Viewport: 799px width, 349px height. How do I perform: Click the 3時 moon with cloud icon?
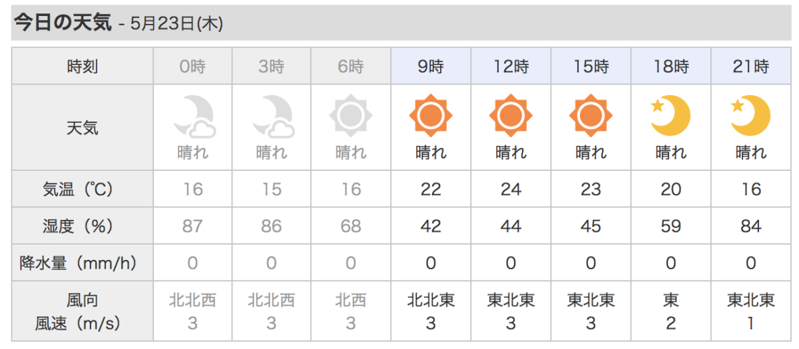272,116
